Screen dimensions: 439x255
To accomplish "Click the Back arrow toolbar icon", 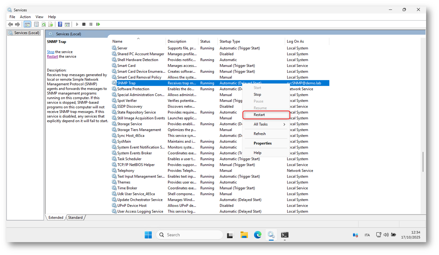I will tap(10, 24).
